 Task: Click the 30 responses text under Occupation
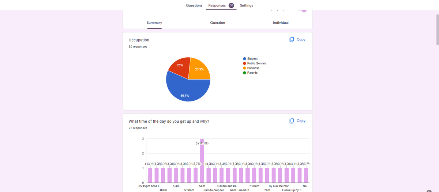(x=138, y=47)
